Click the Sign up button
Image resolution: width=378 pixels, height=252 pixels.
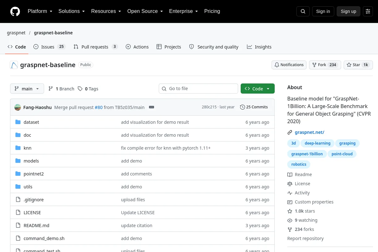348,11
